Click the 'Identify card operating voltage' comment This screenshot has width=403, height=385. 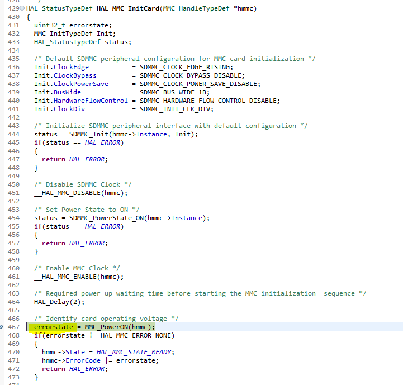point(106,319)
